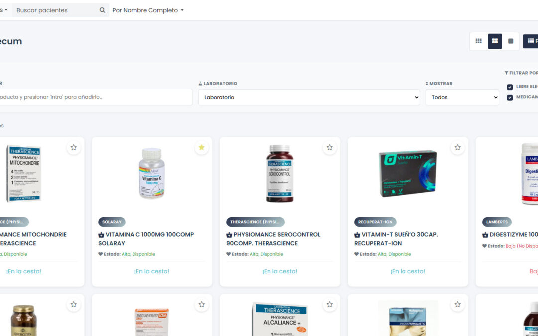Click the LABORATORIO flask label

pyautogui.click(x=218, y=83)
